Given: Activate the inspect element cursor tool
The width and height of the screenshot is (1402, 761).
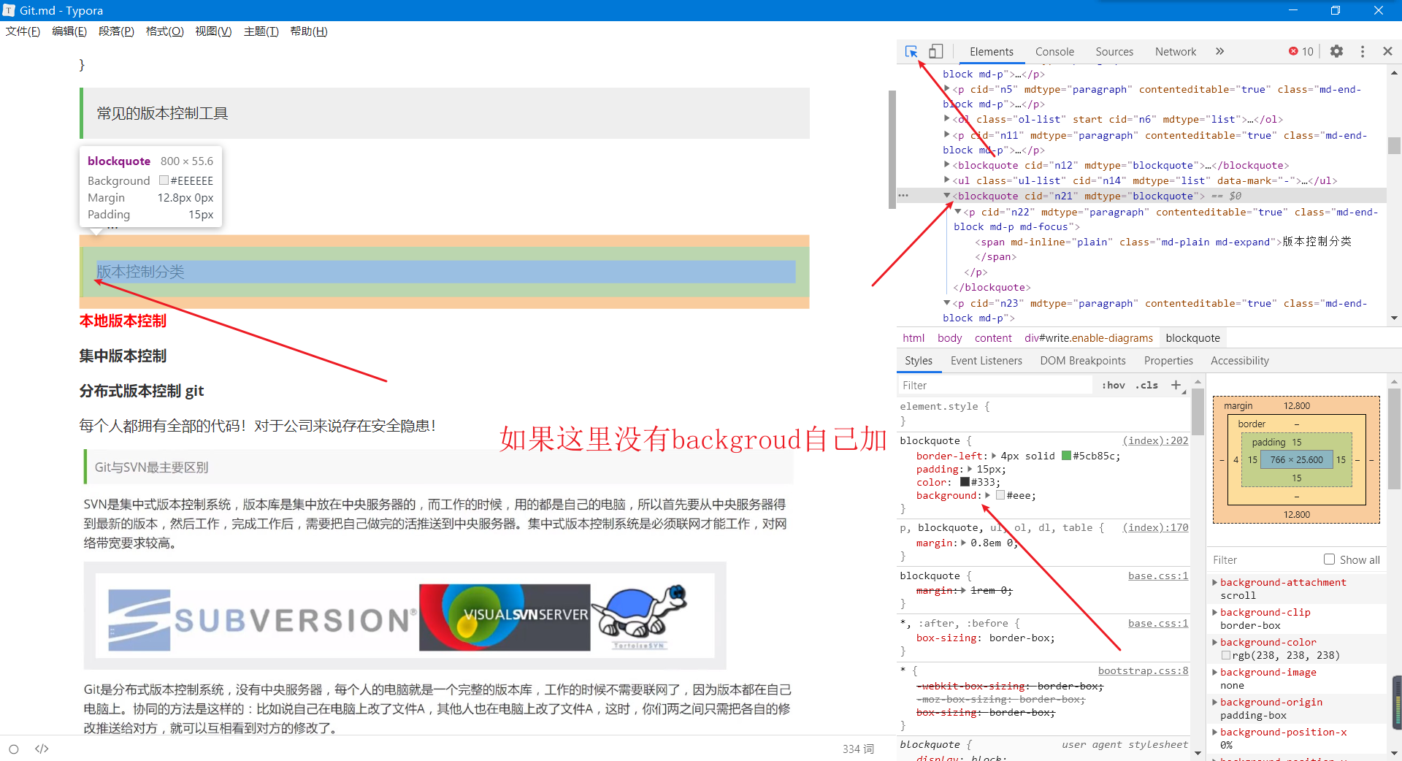Looking at the screenshot, I should (x=910, y=51).
